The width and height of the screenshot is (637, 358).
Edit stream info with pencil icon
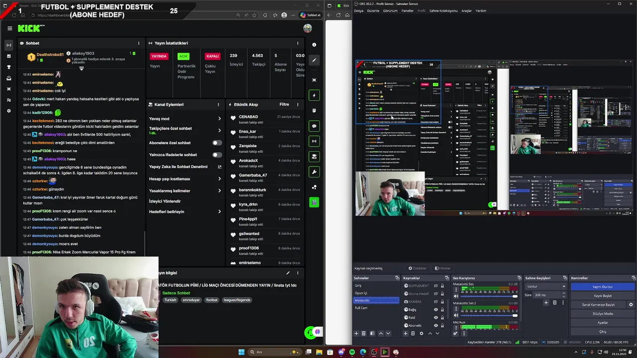click(x=288, y=273)
